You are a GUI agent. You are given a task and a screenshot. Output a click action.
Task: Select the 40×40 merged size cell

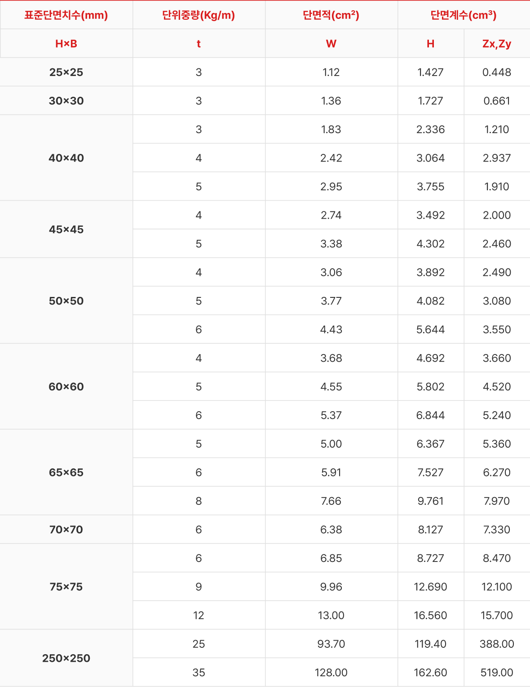pos(66,158)
